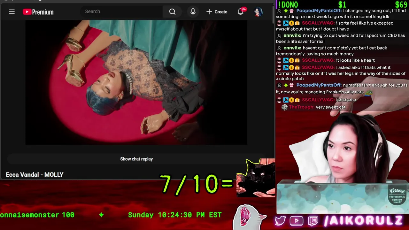This screenshot has height=230, width=409.
Task: Click the magnifying glass search button
Action: [172, 12]
